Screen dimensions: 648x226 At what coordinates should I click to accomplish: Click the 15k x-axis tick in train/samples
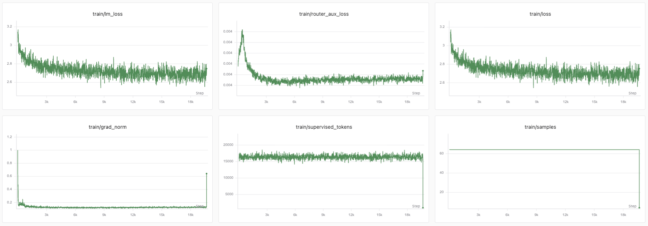(594, 215)
